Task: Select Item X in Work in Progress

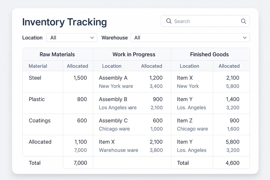Action: coord(107,142)
